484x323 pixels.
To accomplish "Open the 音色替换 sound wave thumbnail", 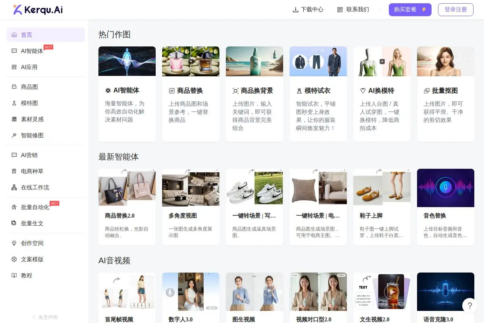I will 446,188.
